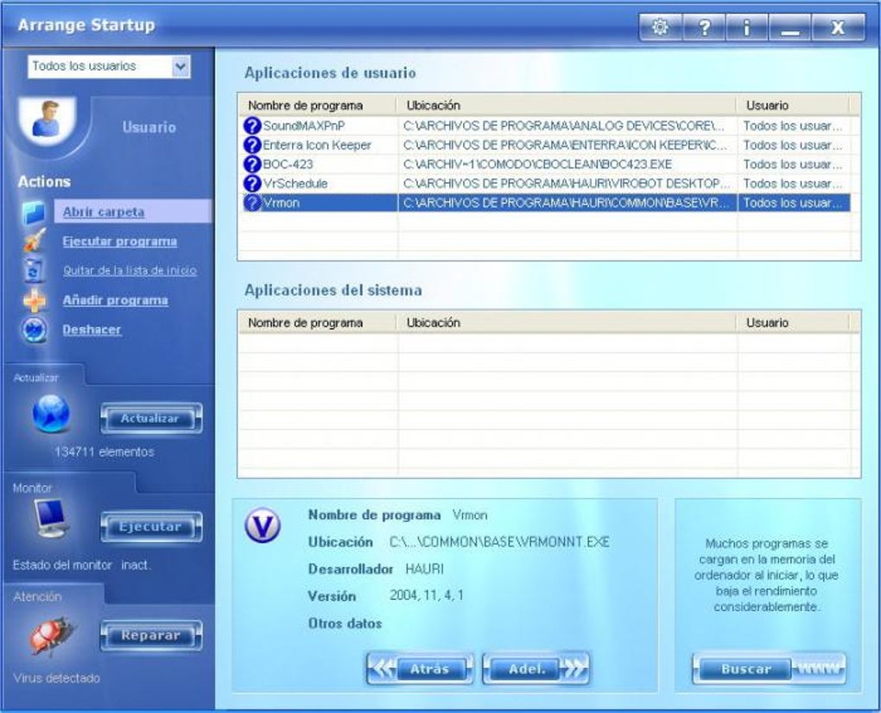
Task: Open the 'Todos los usuarios' user dropdown
Action: [109, 66]
